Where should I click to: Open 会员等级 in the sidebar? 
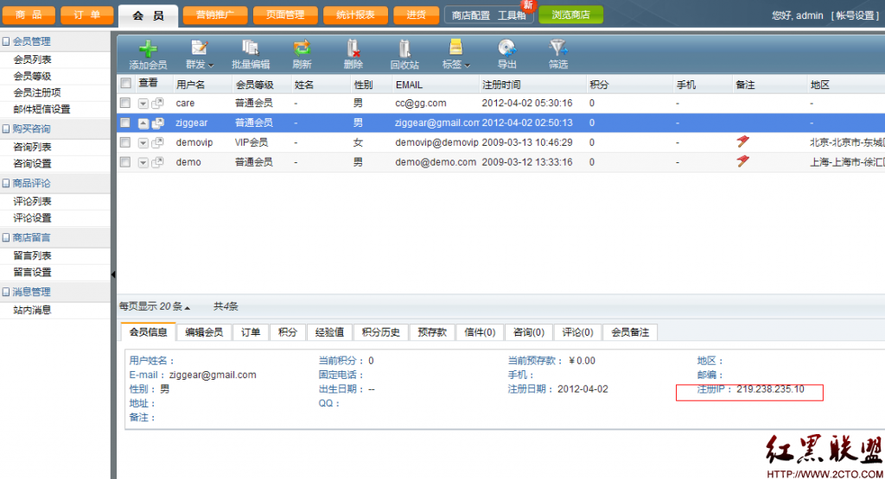(x=33, y=76)
